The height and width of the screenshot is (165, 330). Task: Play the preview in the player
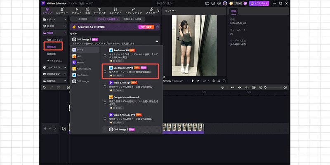click(x=193, y=81)
